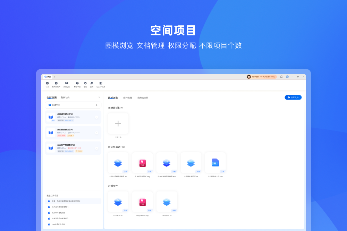Click the blue 打开文件 button
This screenshot has width=347, height=231.
pyautogui.click(x=293, y=97)
